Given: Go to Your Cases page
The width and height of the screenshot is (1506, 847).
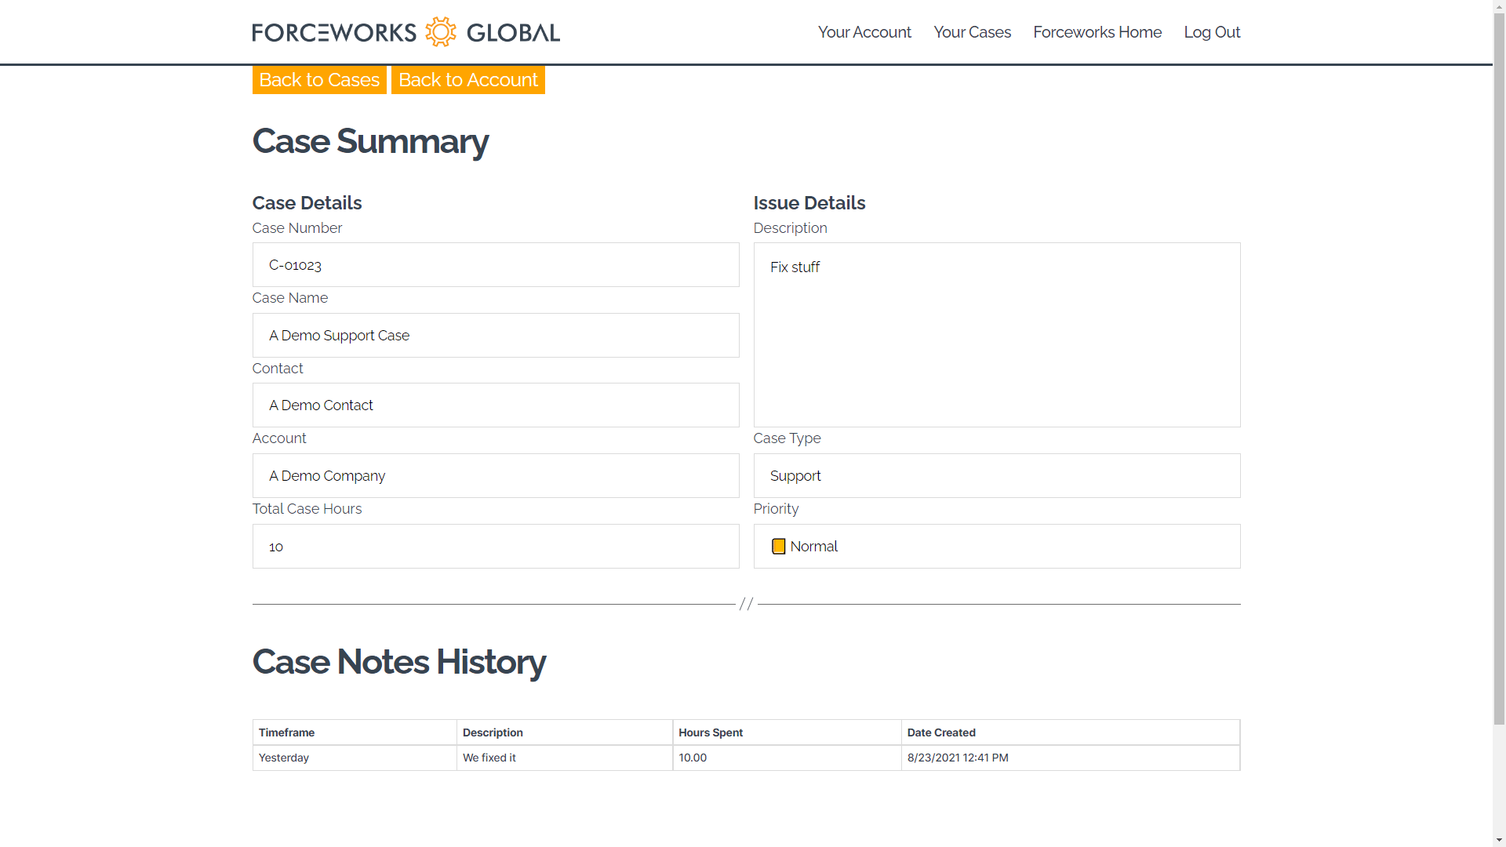Looking at the screenshot, I should pos(972,32).
